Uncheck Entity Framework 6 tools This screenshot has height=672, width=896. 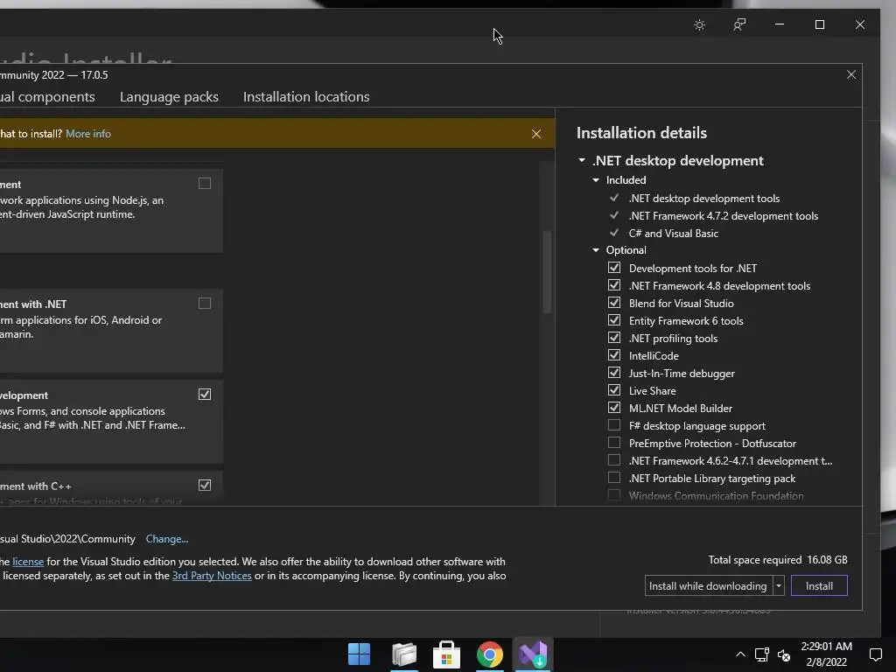[x=614, y=320]
